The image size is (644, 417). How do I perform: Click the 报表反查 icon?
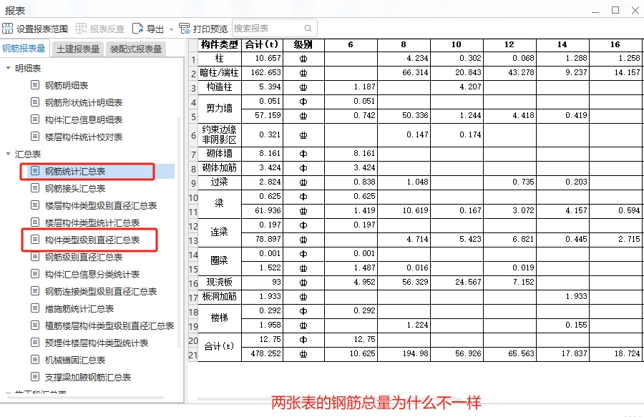(x=81, y=29)
